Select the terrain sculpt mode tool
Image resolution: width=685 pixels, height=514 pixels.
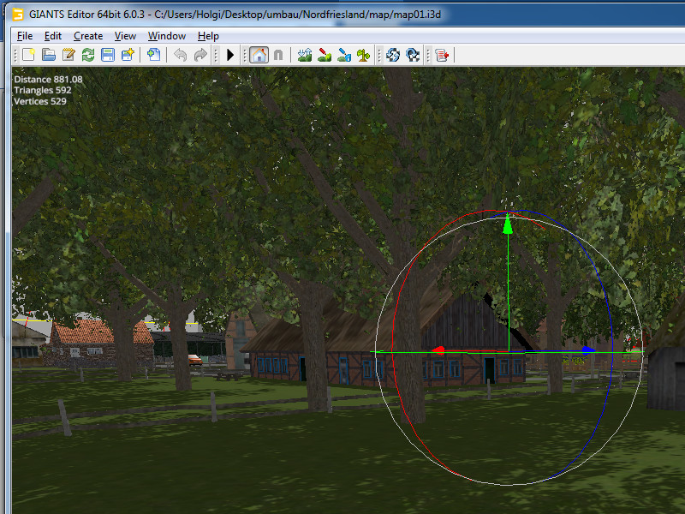tap(305, 55)
